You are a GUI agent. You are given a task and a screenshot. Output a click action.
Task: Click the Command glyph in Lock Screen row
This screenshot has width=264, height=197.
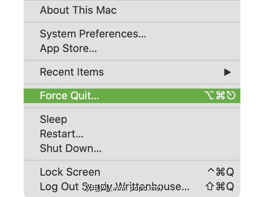(x=220, y=172)
